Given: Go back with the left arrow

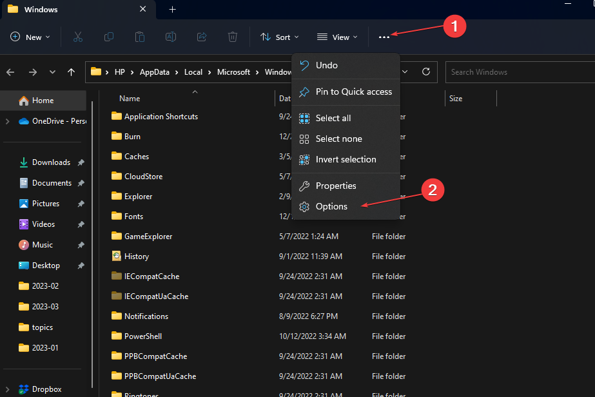Looking at the screenshot, I should click(10, 72).
